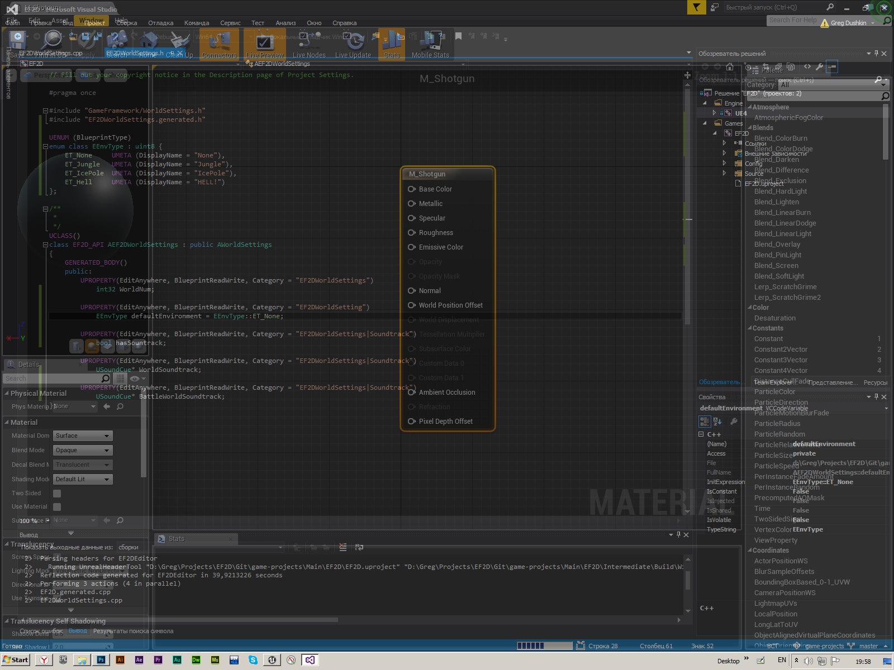
Task: Open the Анализ menu
Action: (x=286, y=23)
